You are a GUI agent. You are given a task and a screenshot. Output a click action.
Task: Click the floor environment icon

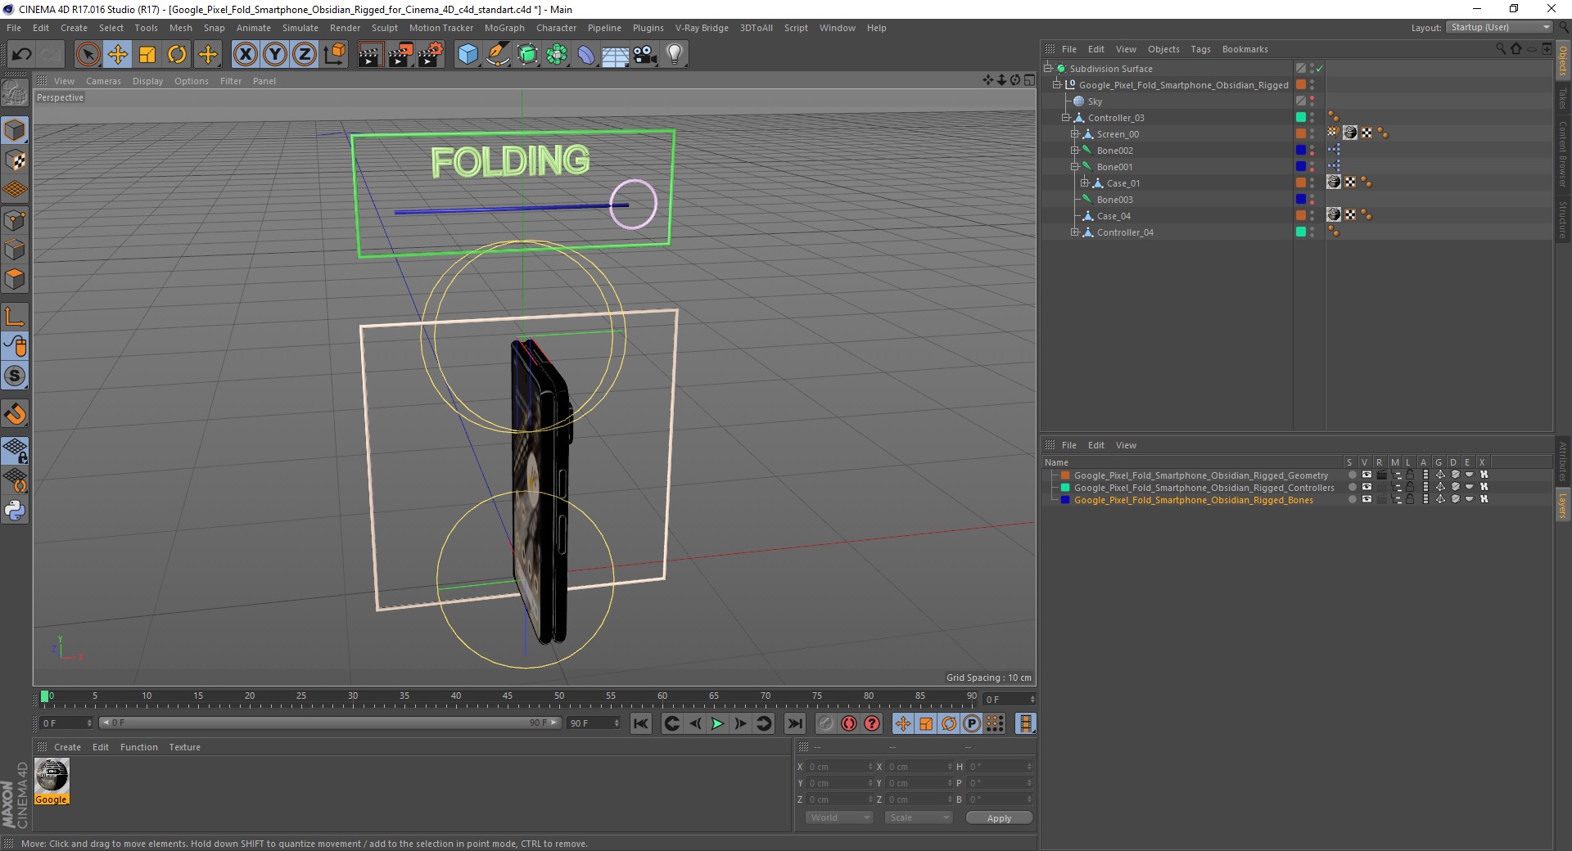coord(616,55)
